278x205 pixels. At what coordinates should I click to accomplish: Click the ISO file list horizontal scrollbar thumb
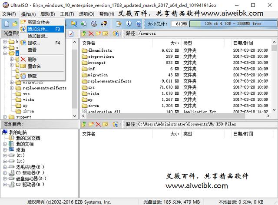[165, 116]
